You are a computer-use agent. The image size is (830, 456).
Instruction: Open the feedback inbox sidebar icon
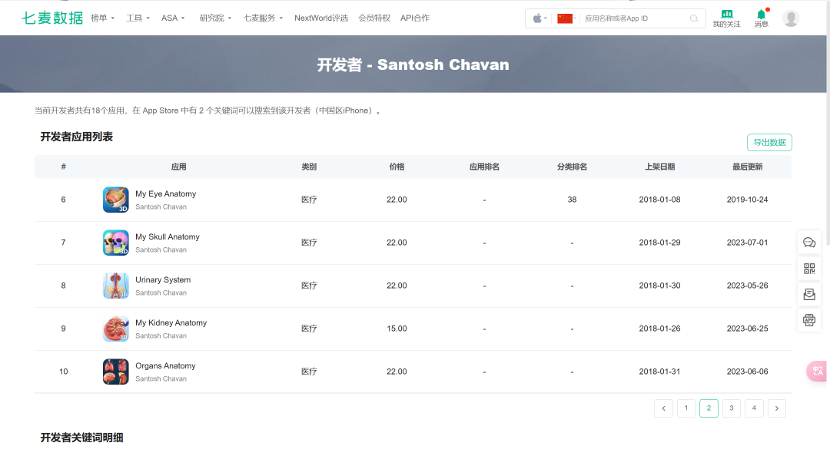pyautogui.click(x=809, y=295)
